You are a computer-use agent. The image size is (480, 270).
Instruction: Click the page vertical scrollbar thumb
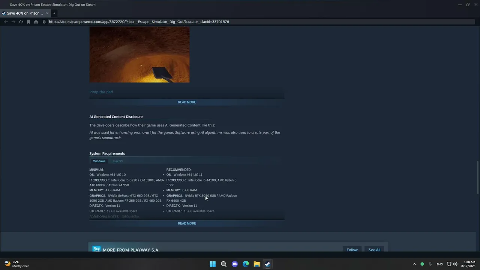point(478,177)
